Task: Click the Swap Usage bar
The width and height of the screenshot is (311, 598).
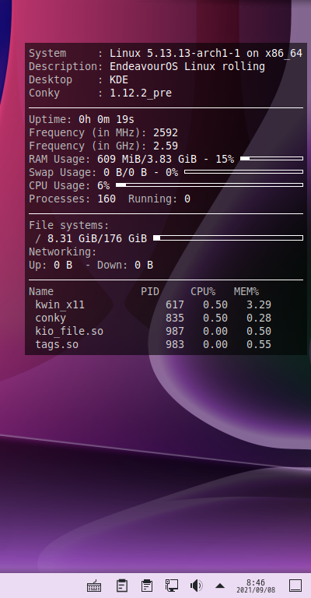Action: (x=243, y=171)
